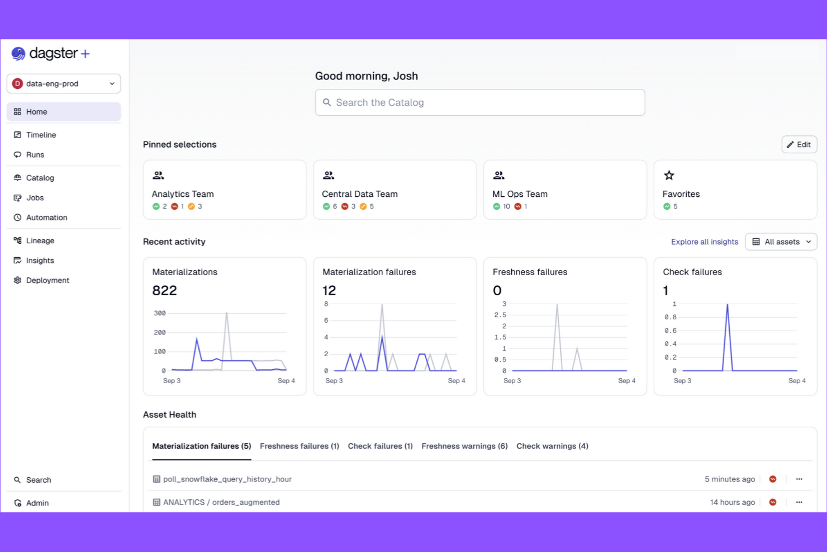Click the Insights sidebar icon
827x552 pixels.
tap(17, 260)
